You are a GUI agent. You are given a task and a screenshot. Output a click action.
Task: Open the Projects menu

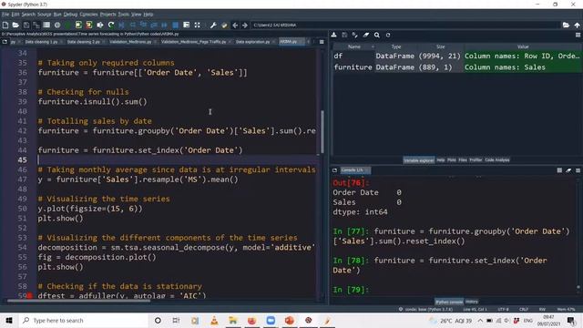click(107, 15)
